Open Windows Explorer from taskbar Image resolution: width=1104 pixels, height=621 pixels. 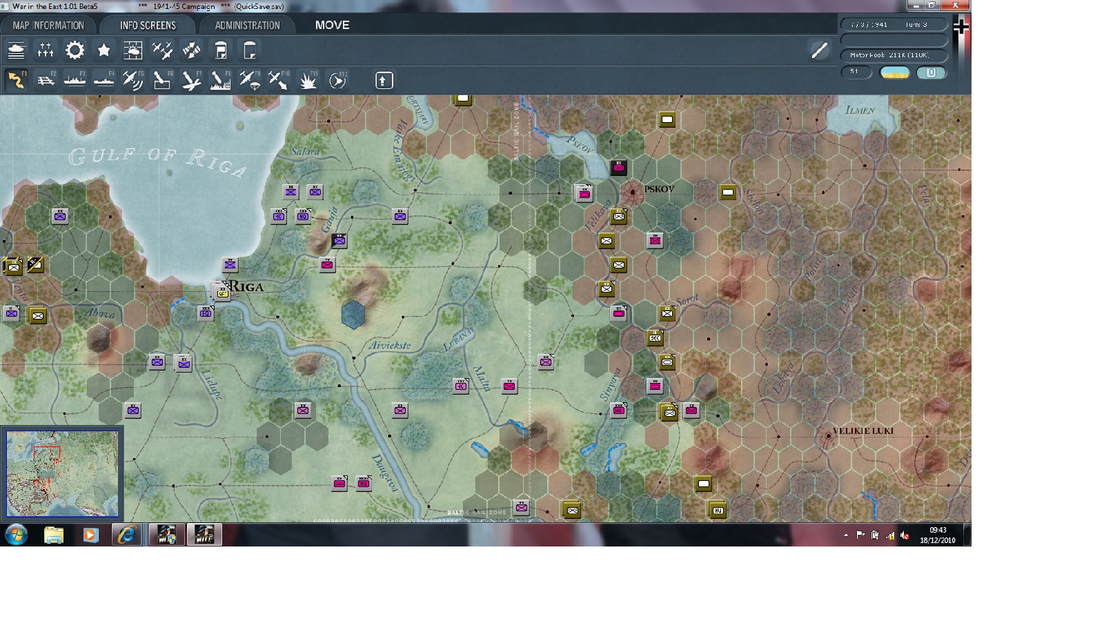pyautogui.click(x=54, y=535)
